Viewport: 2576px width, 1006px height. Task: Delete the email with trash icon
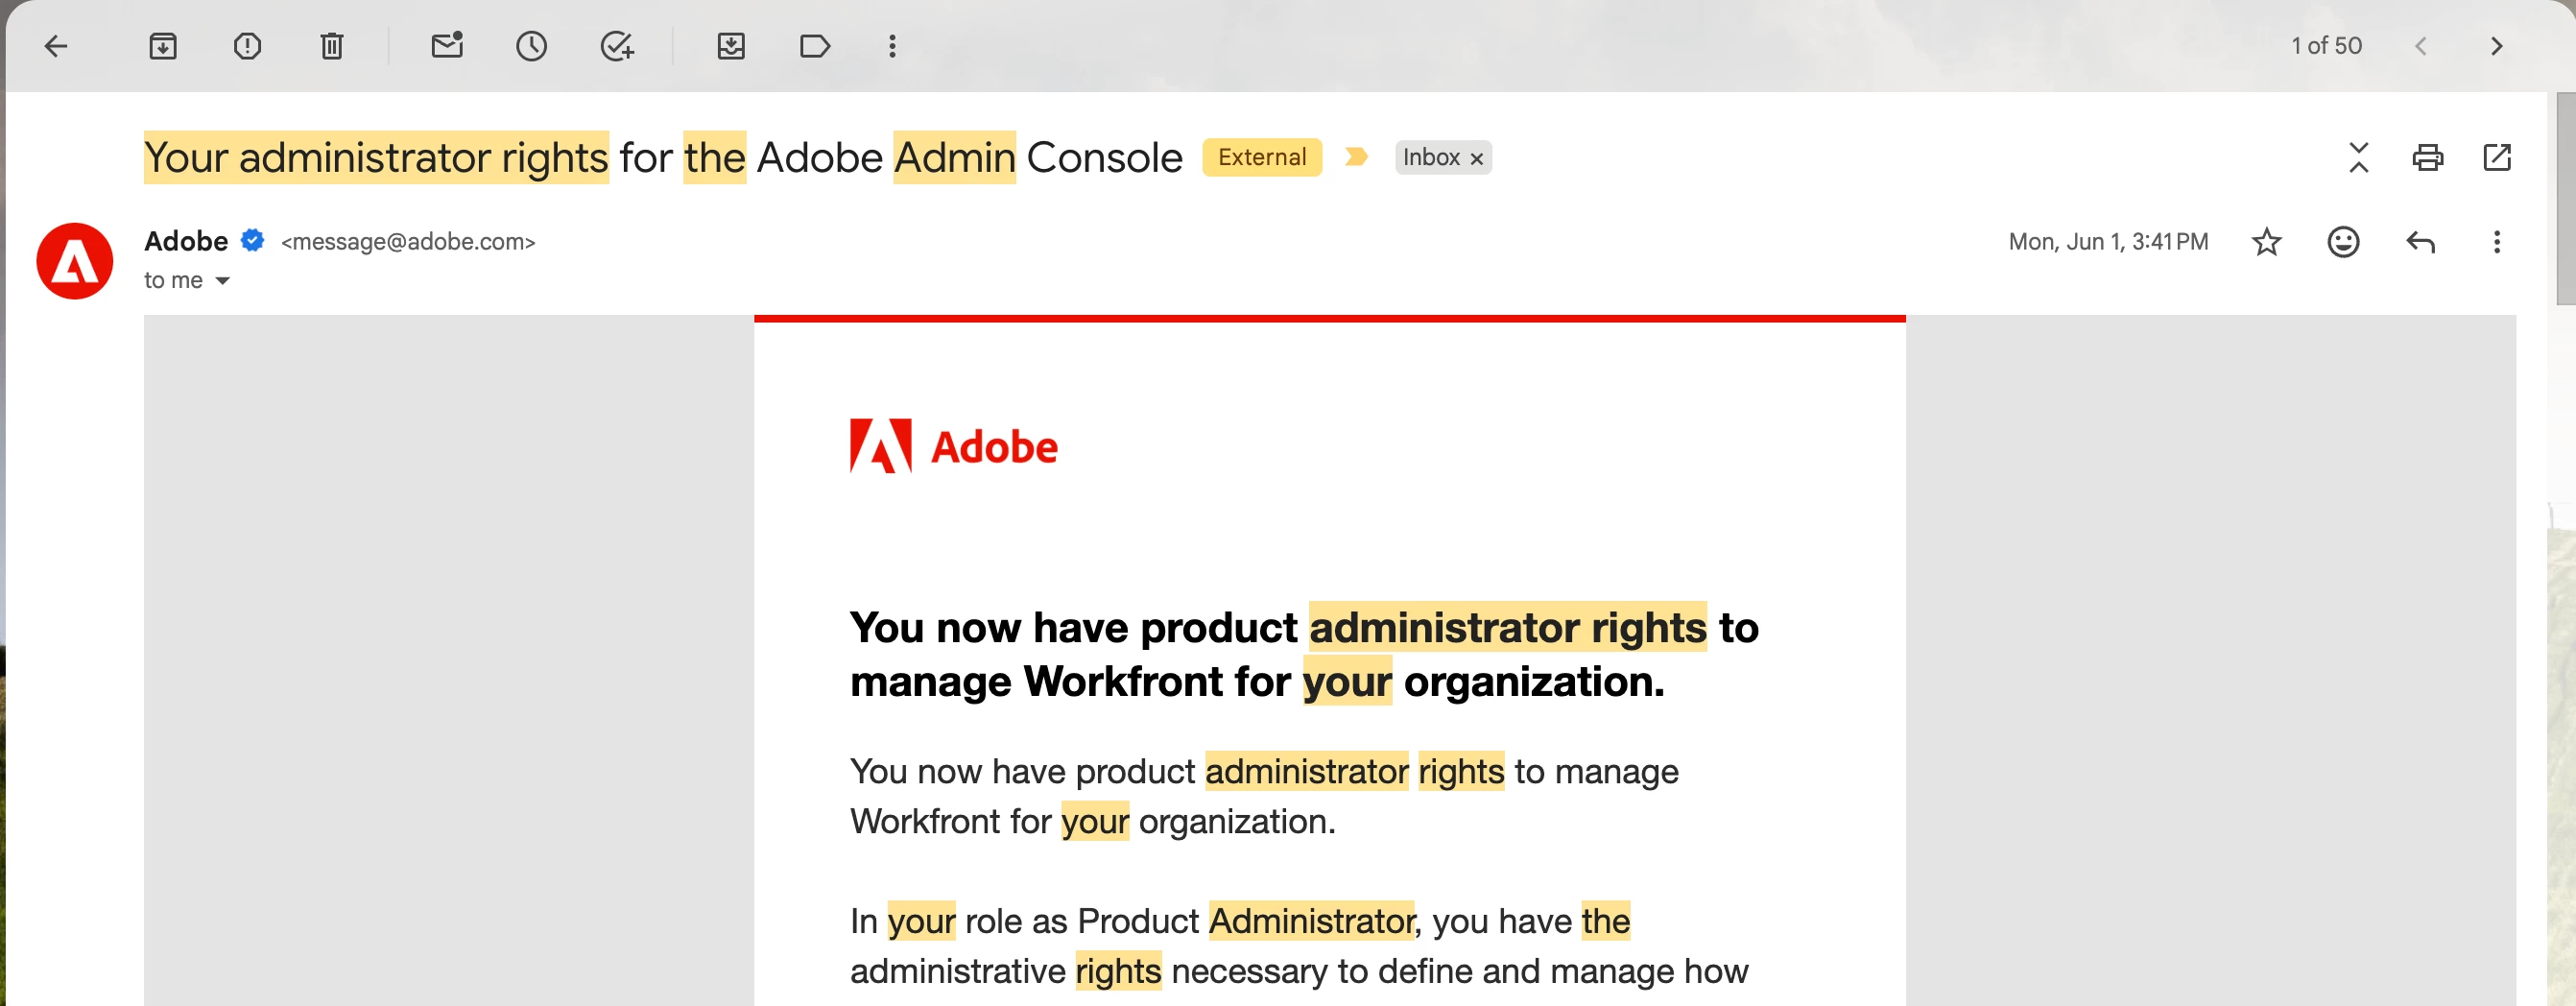(x=332, y=46)
